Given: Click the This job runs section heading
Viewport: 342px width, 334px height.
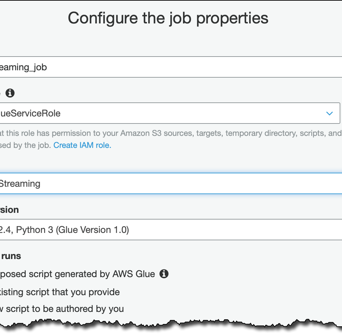Looking at the screenshot, I should pyautogui.click(x=11, y=256).
